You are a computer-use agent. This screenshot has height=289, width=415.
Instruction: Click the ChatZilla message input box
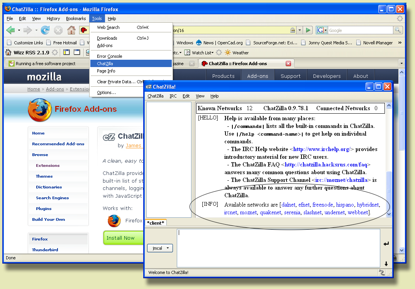coord(278,248)
